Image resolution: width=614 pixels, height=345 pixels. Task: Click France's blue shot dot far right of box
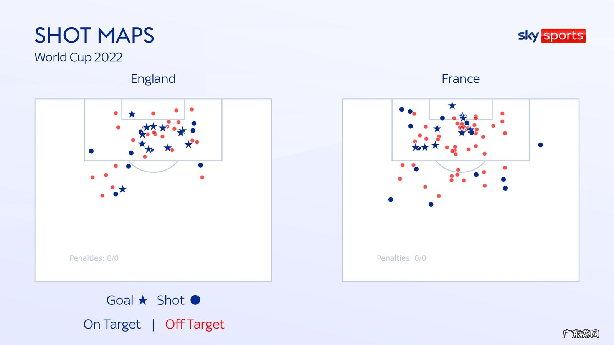(540, 145)
